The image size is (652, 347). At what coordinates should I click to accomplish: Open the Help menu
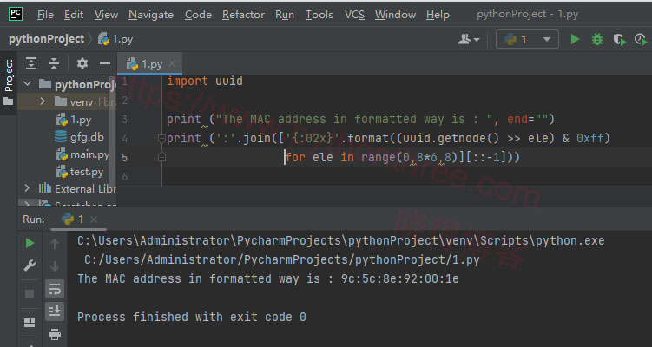tap(438, 15)
